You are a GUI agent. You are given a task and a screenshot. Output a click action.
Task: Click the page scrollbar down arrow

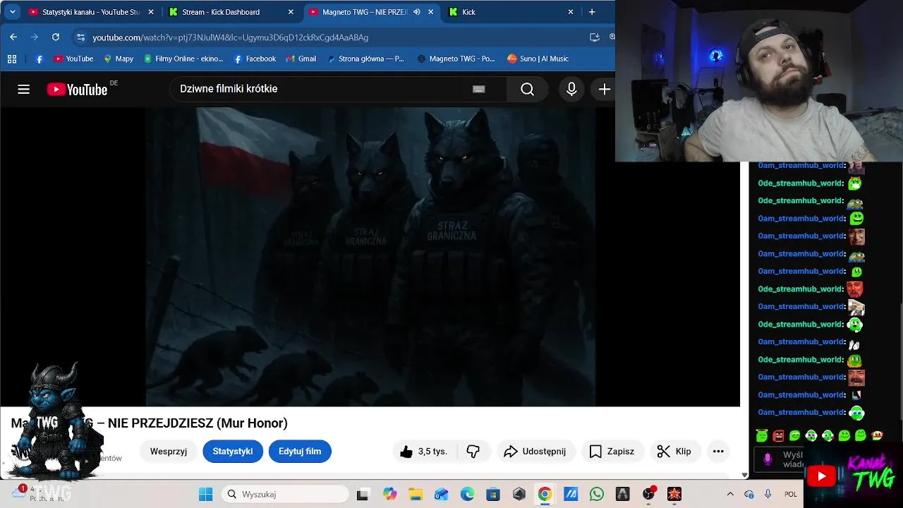pos(744,475)
